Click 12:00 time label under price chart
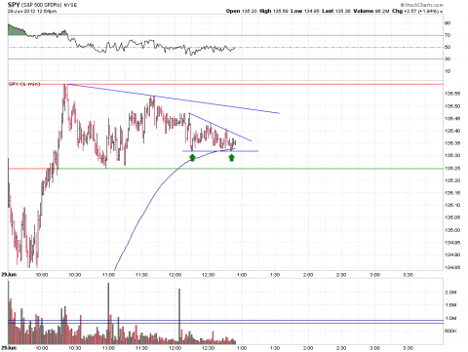 (x=175, y=275)
